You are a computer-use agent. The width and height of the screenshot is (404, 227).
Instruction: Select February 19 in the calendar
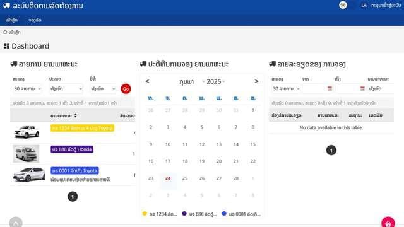tap(202, 161)
